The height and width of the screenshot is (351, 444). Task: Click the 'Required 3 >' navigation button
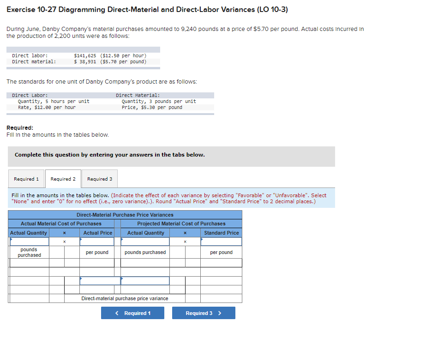pyautogui.click(x=204, y=313)
